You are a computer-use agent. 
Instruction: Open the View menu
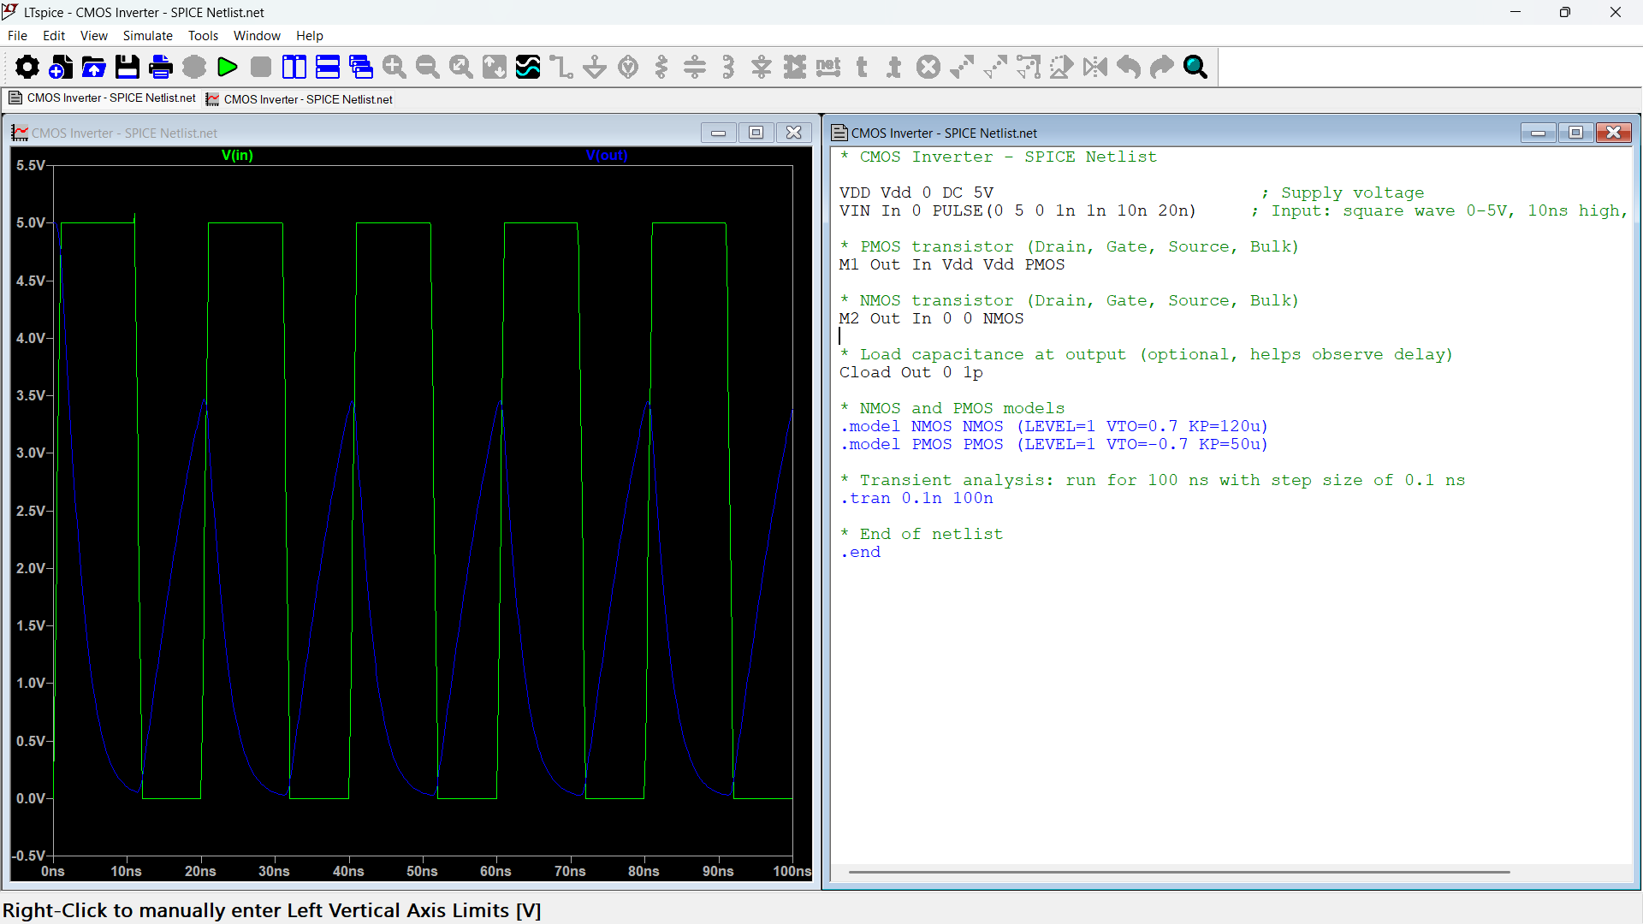93,36
